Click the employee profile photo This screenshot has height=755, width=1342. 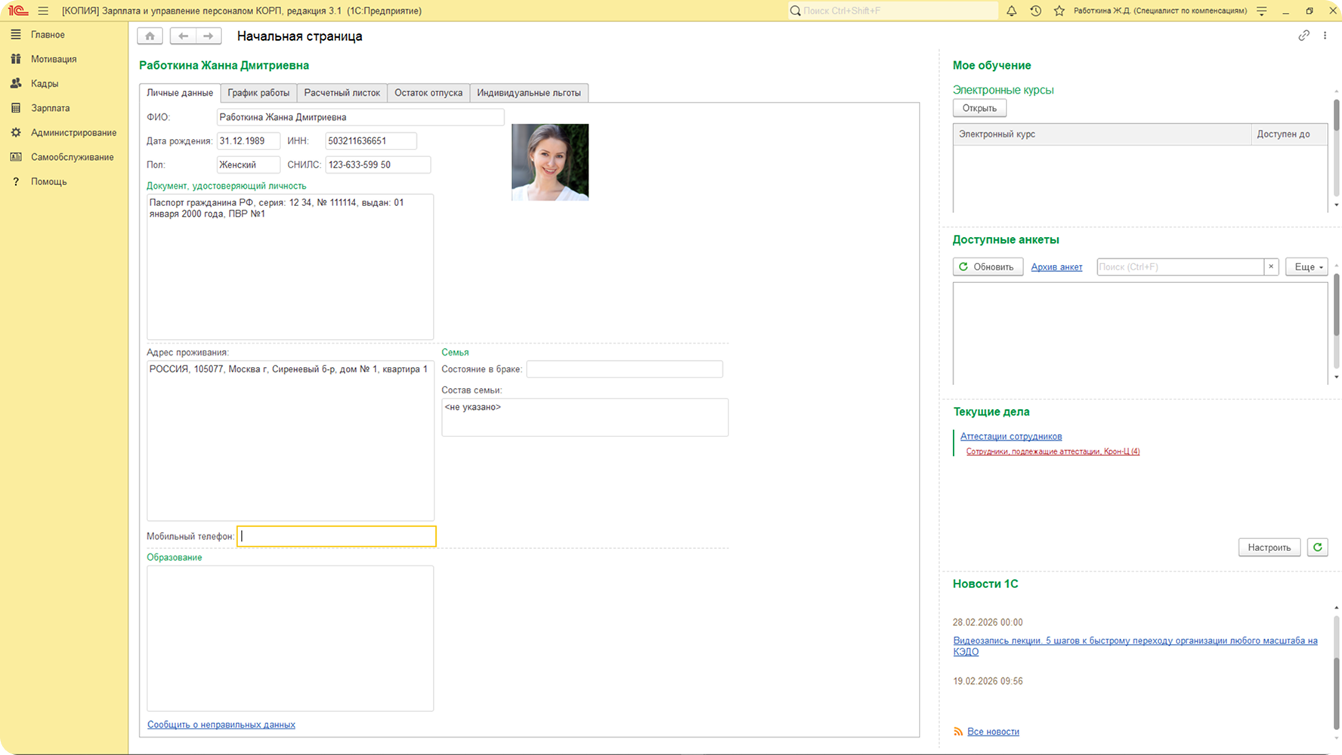[x=549, y=162]
